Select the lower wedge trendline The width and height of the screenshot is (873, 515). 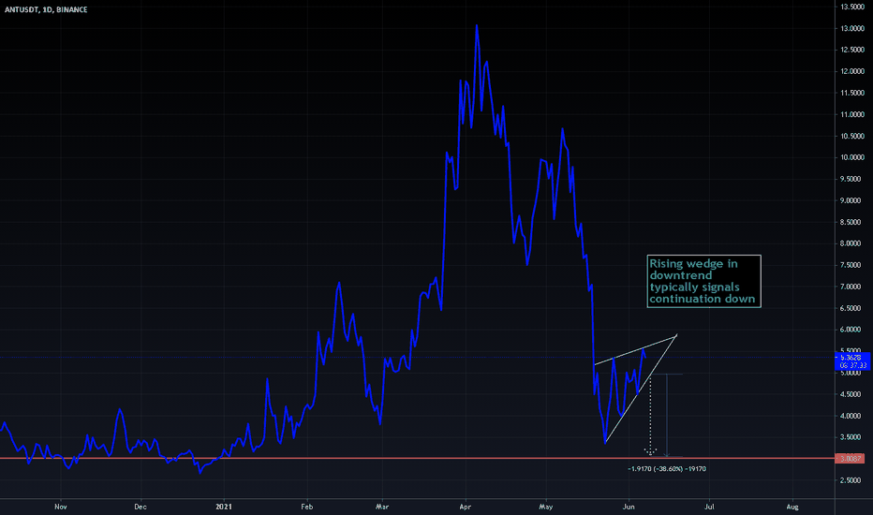[641, 389]
